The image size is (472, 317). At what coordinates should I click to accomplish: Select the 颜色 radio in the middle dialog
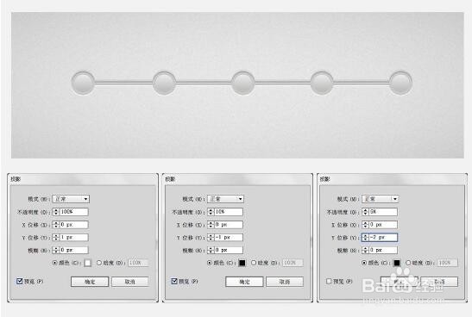pyautogui.click(x=210, y=263)
